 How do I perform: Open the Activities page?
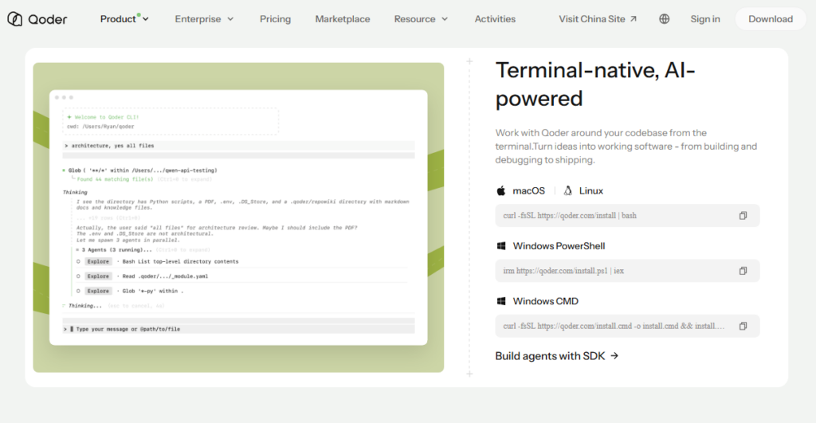495,19
